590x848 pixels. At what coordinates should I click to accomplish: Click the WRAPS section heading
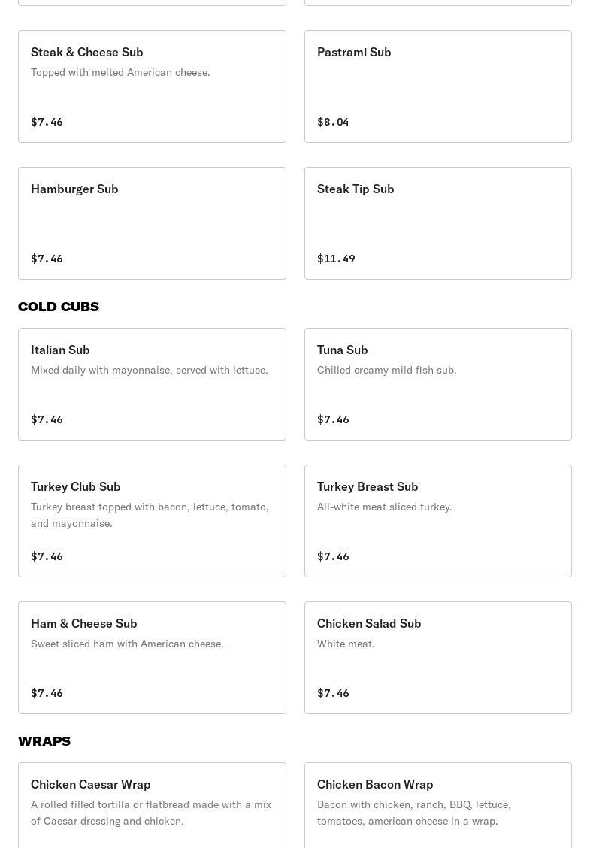tap(44, 741)
